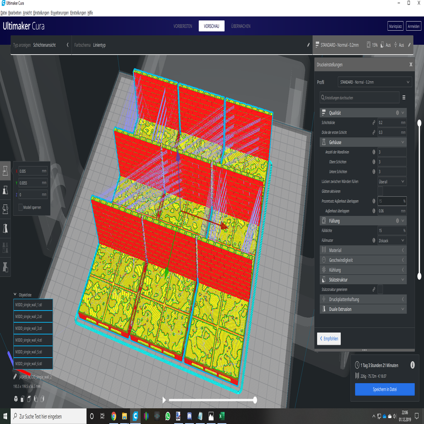The height and width of the screenshot is (424, 424).
Task: Select M3DD_single_wall_3.stl in object list
Action: (33, 328)
